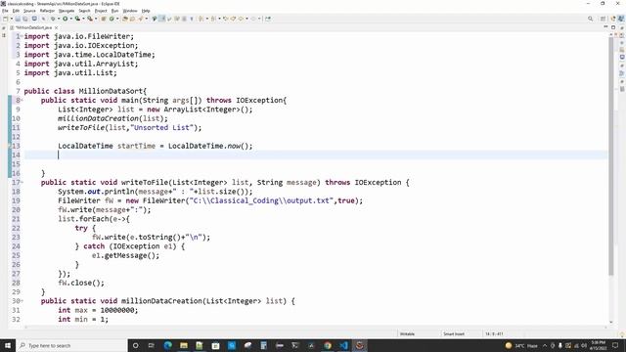Click the scroll down arrow of editor
Viewport: 626px width, 352px height.
pyautogui.click(x=610, y=322)
